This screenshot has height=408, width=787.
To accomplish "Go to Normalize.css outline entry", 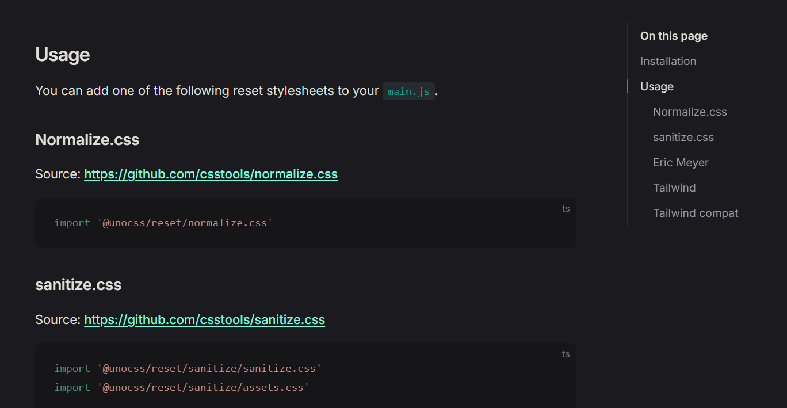I will [x=690, y=112].
